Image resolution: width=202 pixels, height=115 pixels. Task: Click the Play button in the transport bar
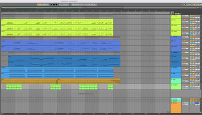(51, 5)
